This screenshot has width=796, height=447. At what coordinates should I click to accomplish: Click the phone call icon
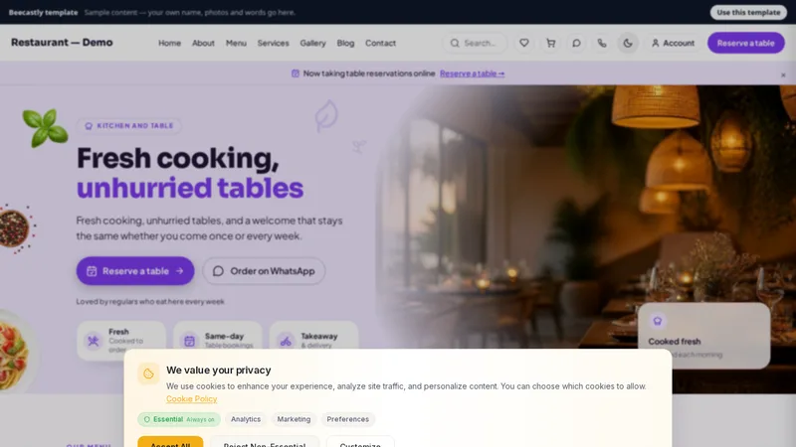[x=602, y=43]
